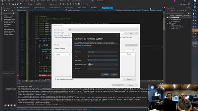Switch to the Package Manager Console tab

click(62, 109)
